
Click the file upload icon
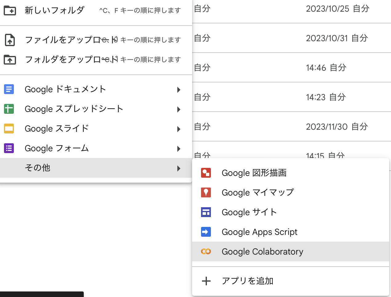coord(10,40)
